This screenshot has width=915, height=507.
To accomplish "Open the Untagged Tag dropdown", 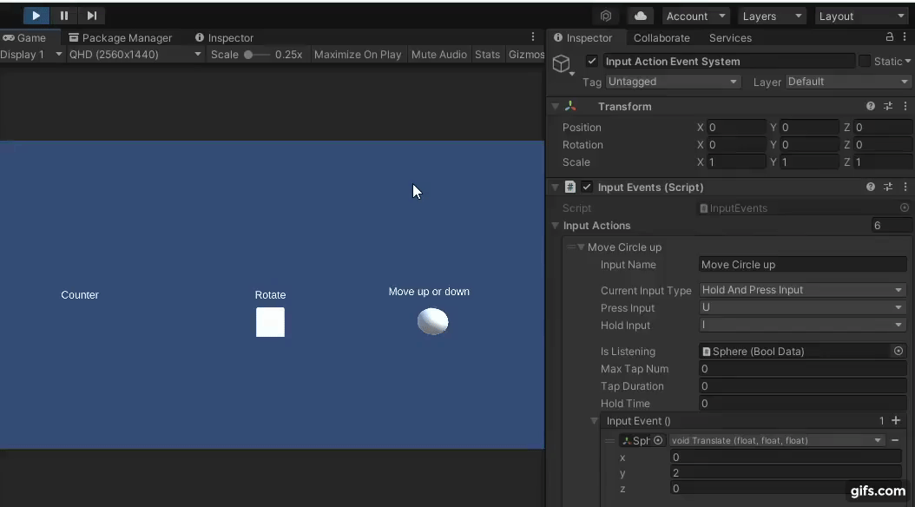I will [673, 82].
